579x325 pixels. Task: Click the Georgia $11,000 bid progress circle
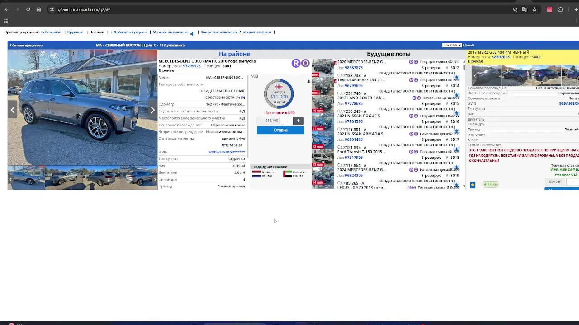279,94
